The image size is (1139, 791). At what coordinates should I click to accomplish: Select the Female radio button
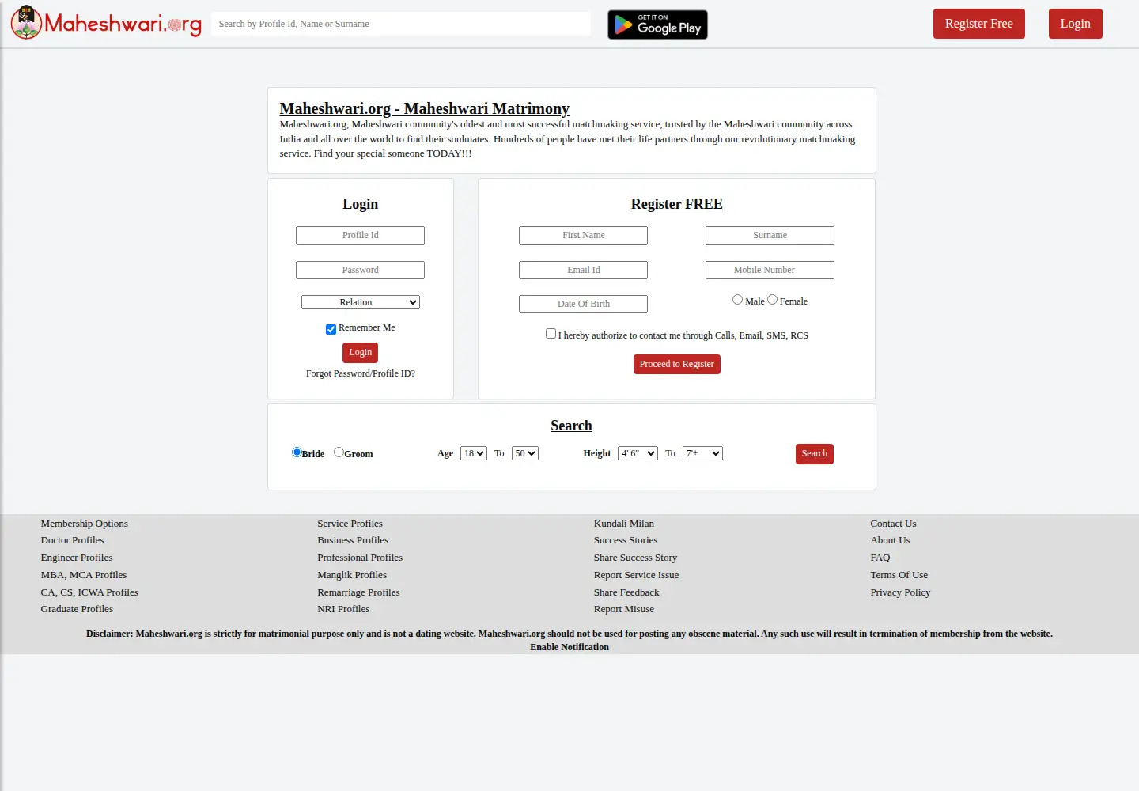pos(772,300)
